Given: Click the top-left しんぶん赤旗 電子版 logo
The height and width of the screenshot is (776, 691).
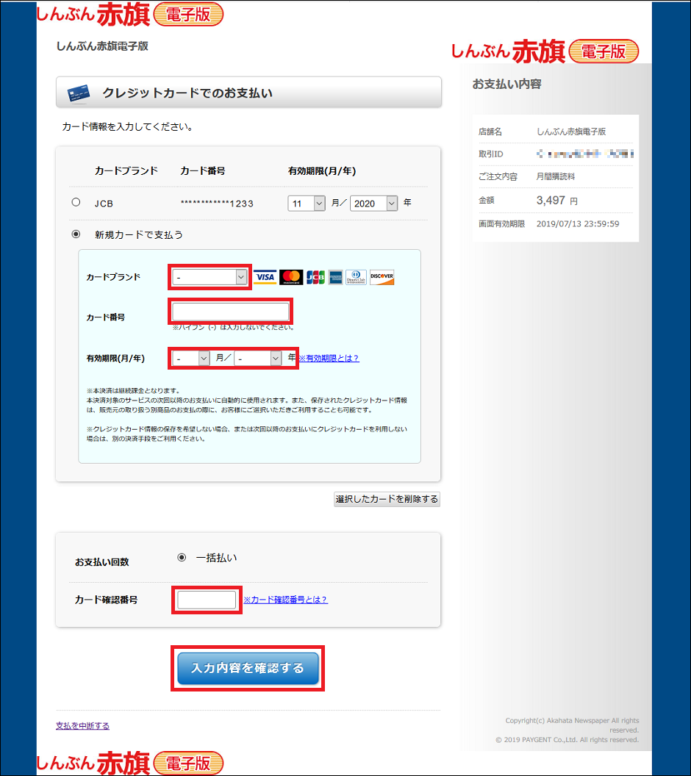Looking at the screenshot, I should [129, 14].
